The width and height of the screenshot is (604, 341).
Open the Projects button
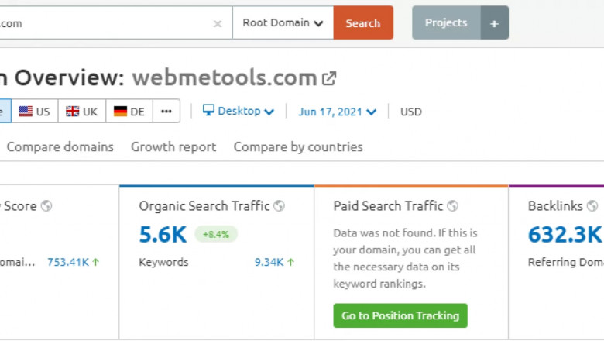tap(446, 23)
